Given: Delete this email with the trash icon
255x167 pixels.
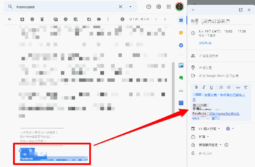Looking at the screenshot, I should coord(42,19).
